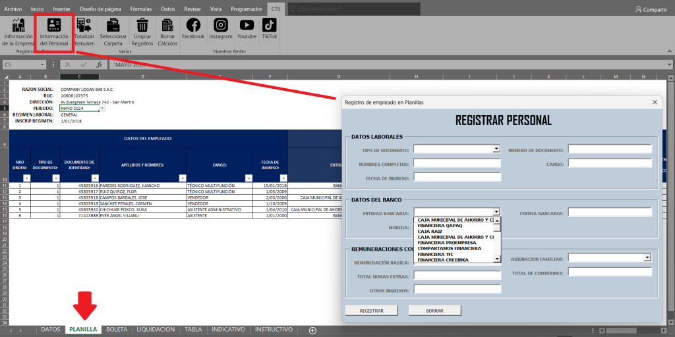Confirm formula entry with checkmark icon
Screen dimensions: 675x337
pos(84,65)
